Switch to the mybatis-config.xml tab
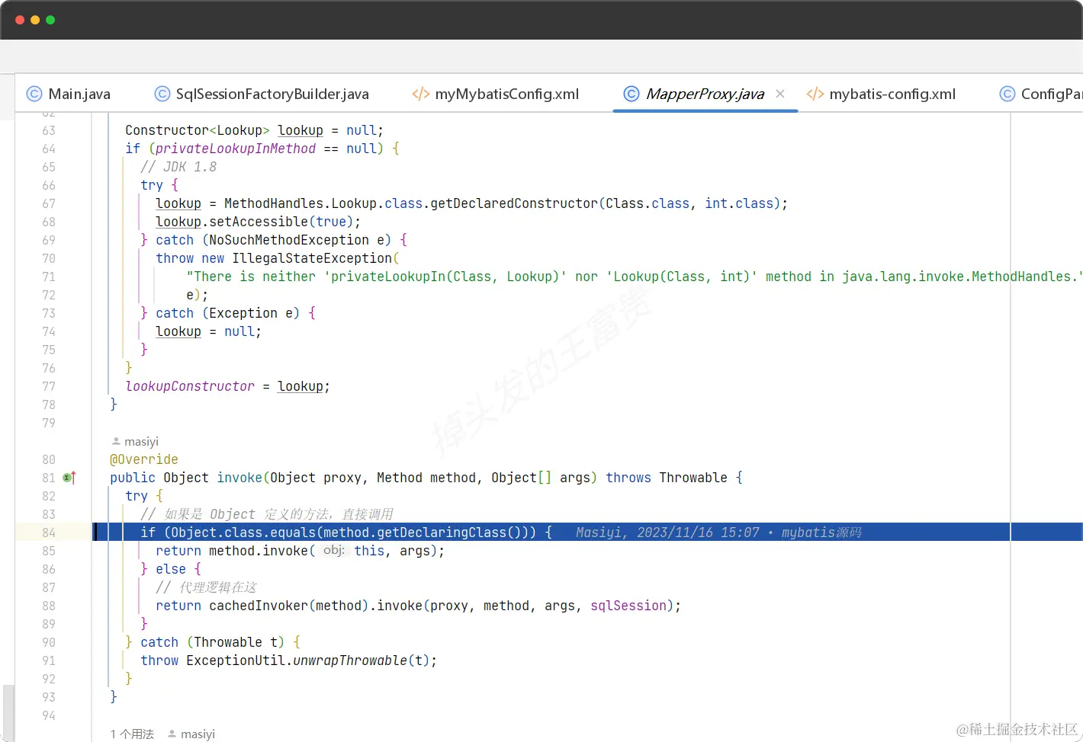The image size is (1083, 742). tap(881, 94)
